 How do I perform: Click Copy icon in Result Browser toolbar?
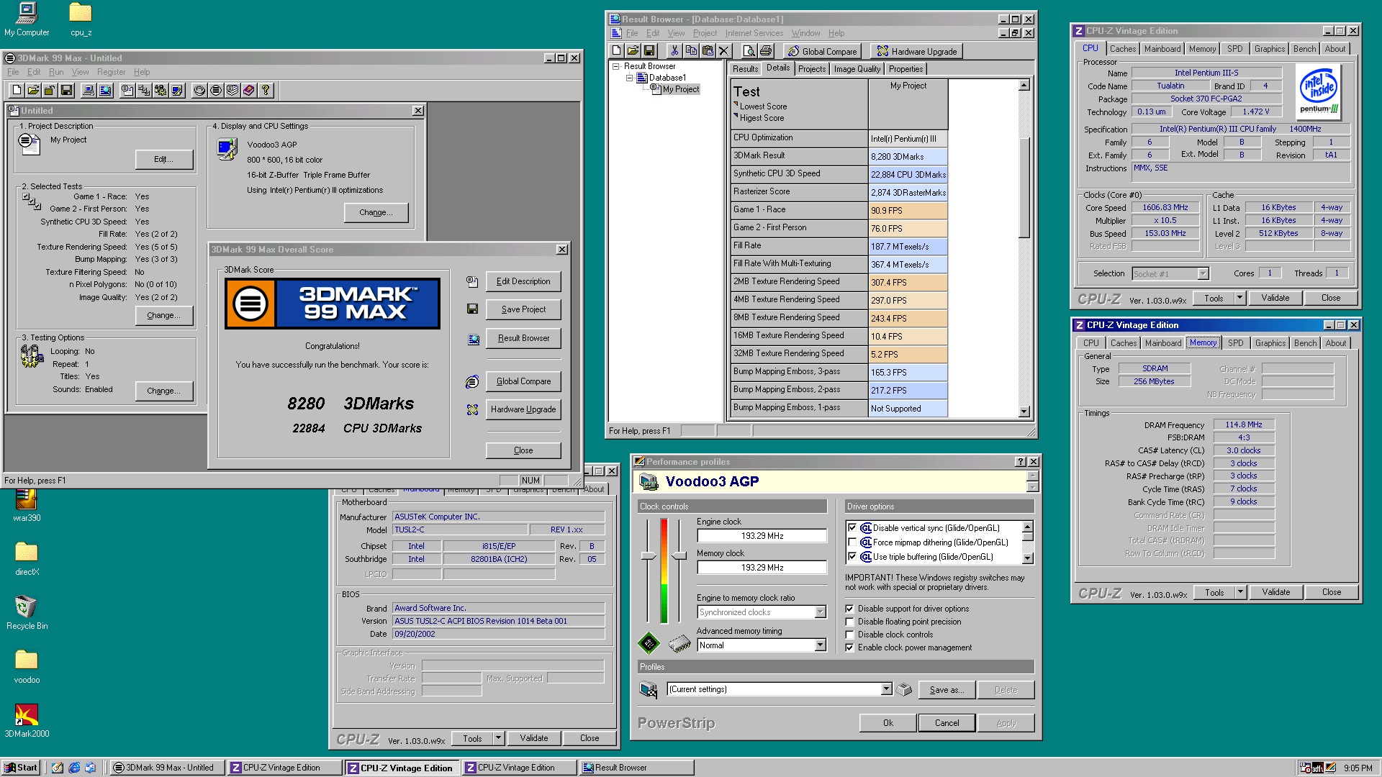point(691,51)
